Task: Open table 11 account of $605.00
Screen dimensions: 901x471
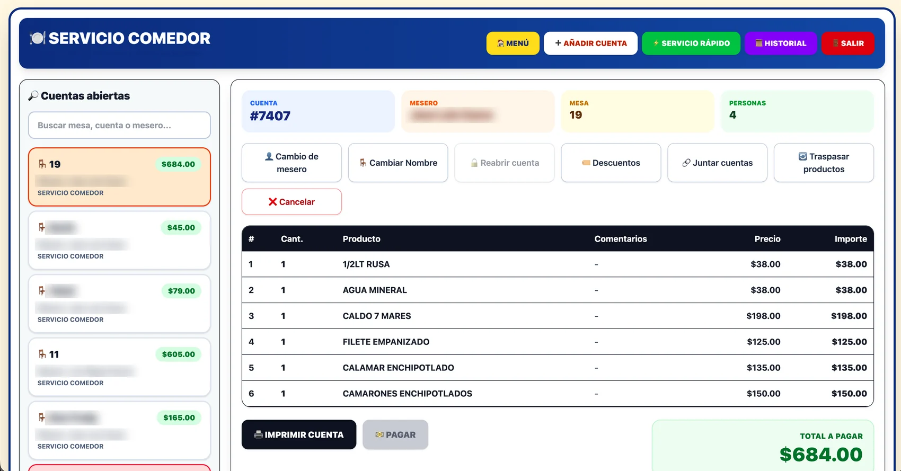Action: 119,367
